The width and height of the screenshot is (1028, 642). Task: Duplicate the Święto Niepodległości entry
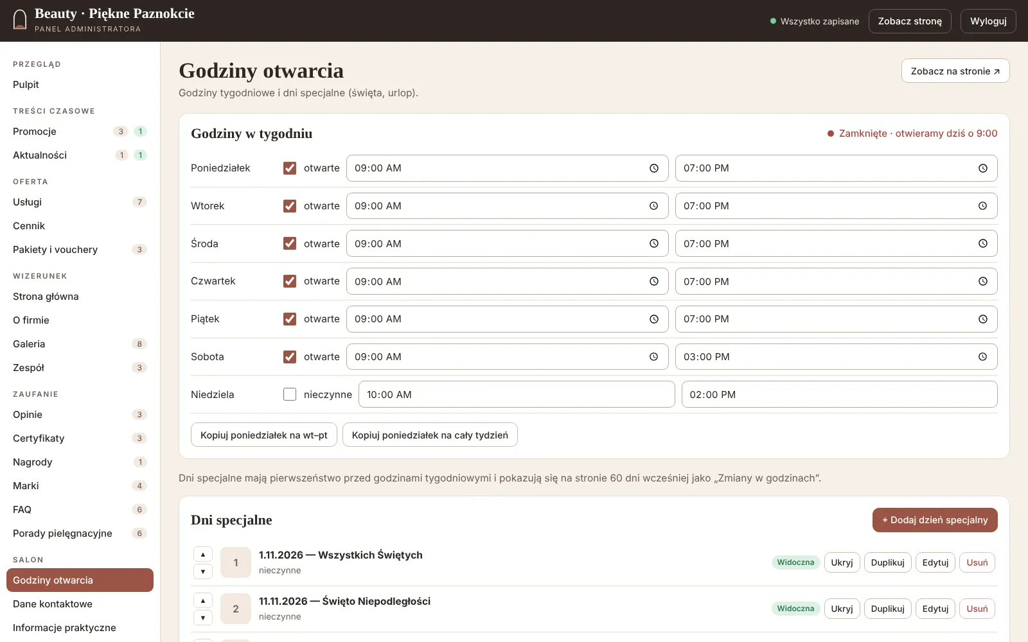pos(887,609)
